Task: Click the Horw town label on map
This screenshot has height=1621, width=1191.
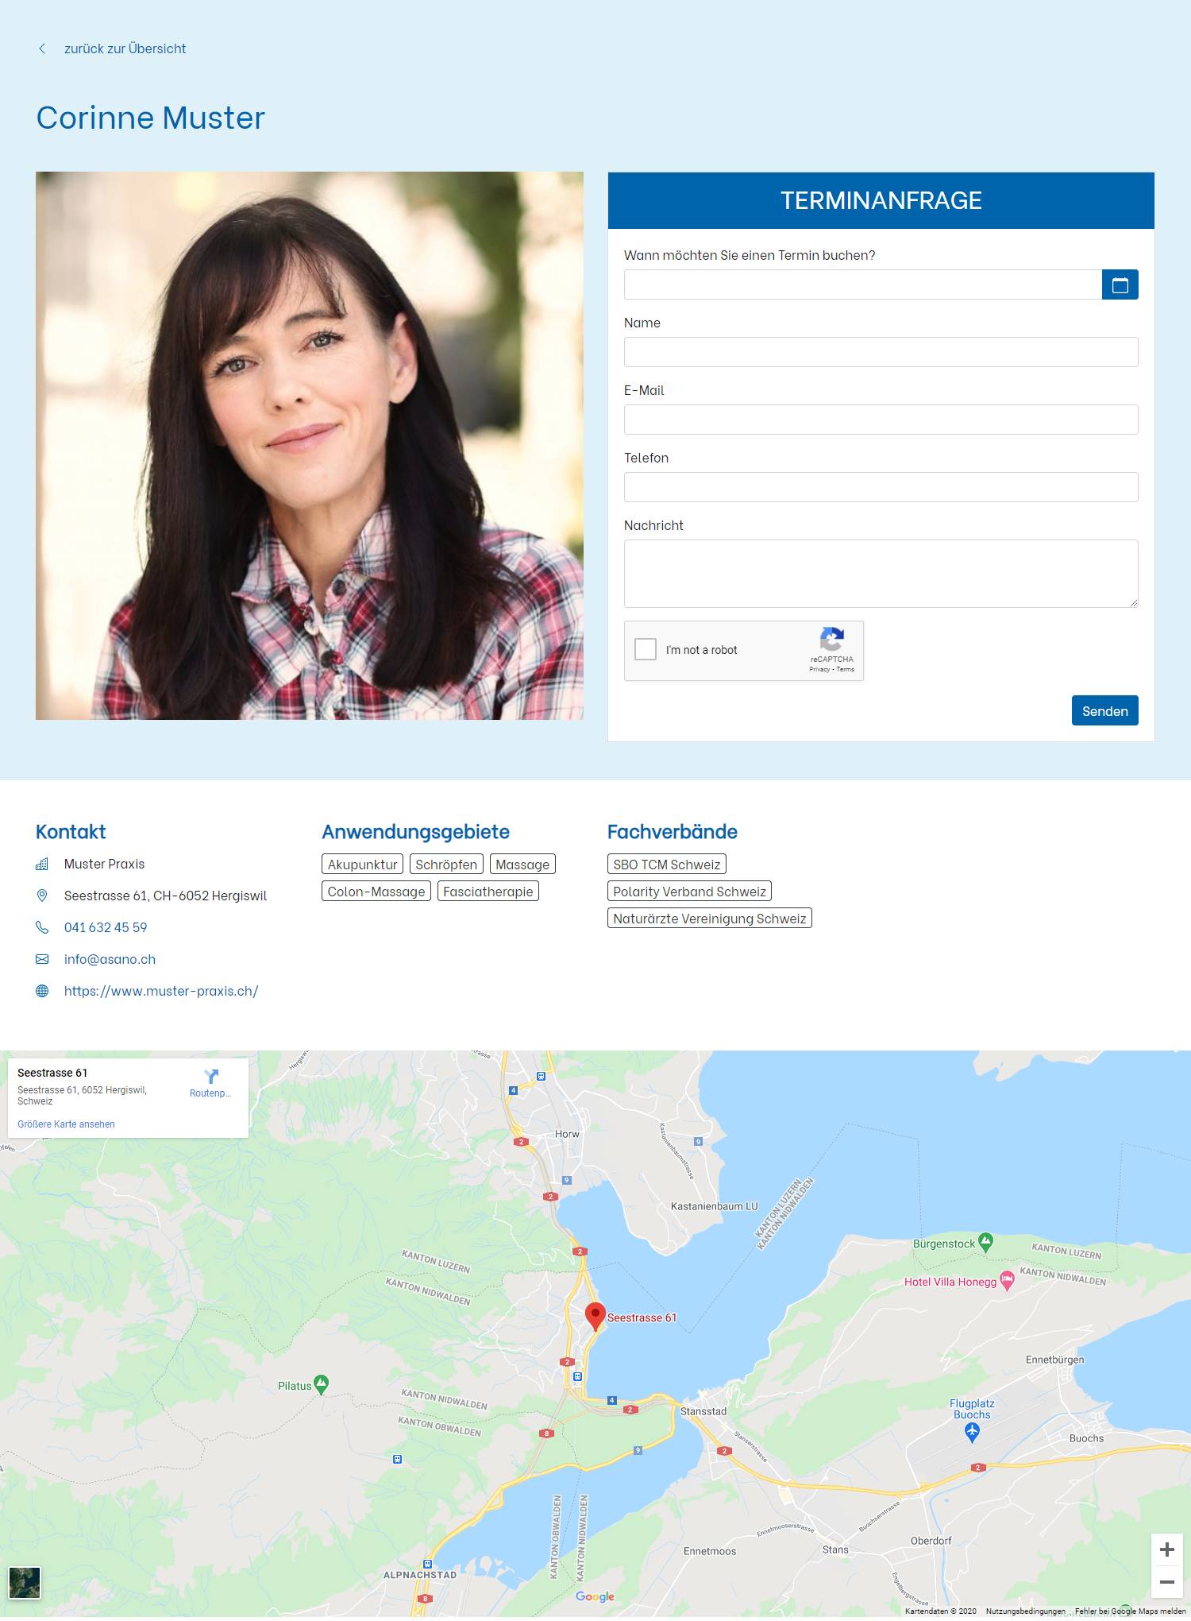Action: click(567, 1134)
